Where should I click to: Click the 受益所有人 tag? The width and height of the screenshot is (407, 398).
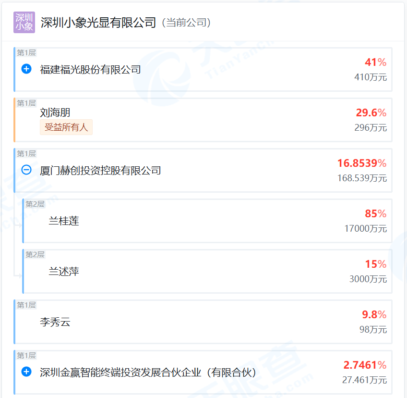click(x=66, y=127)
